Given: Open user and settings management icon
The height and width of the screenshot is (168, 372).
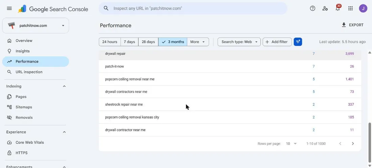Looking at the screenshot, I should (325, 8).
